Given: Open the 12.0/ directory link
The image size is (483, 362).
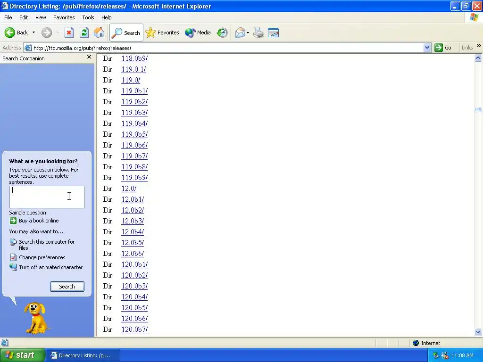Looking at the screenshot, I should [x=129, y=189].
